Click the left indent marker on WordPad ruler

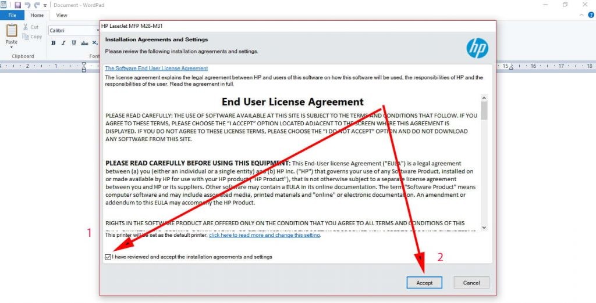point(84,67)
